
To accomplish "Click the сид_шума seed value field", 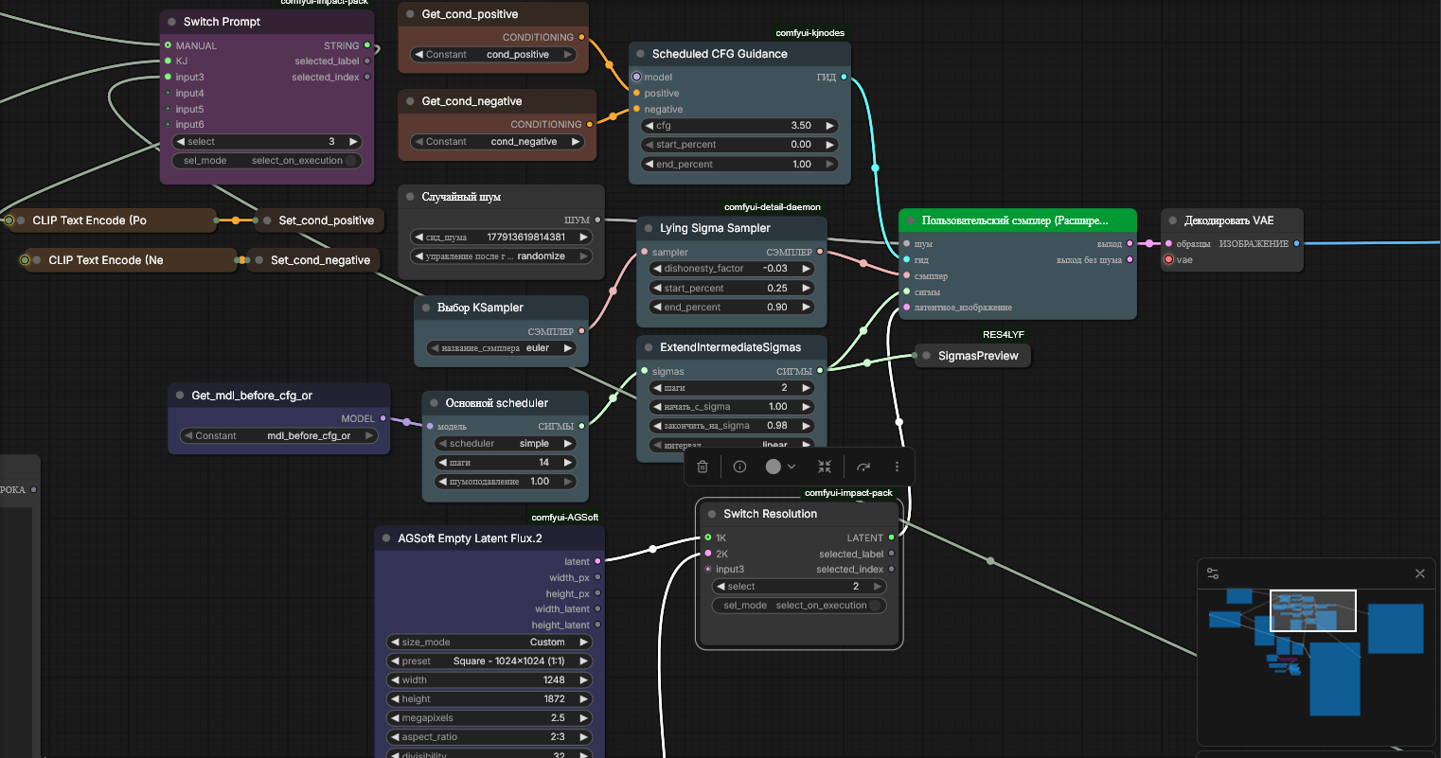I will 502,238.
